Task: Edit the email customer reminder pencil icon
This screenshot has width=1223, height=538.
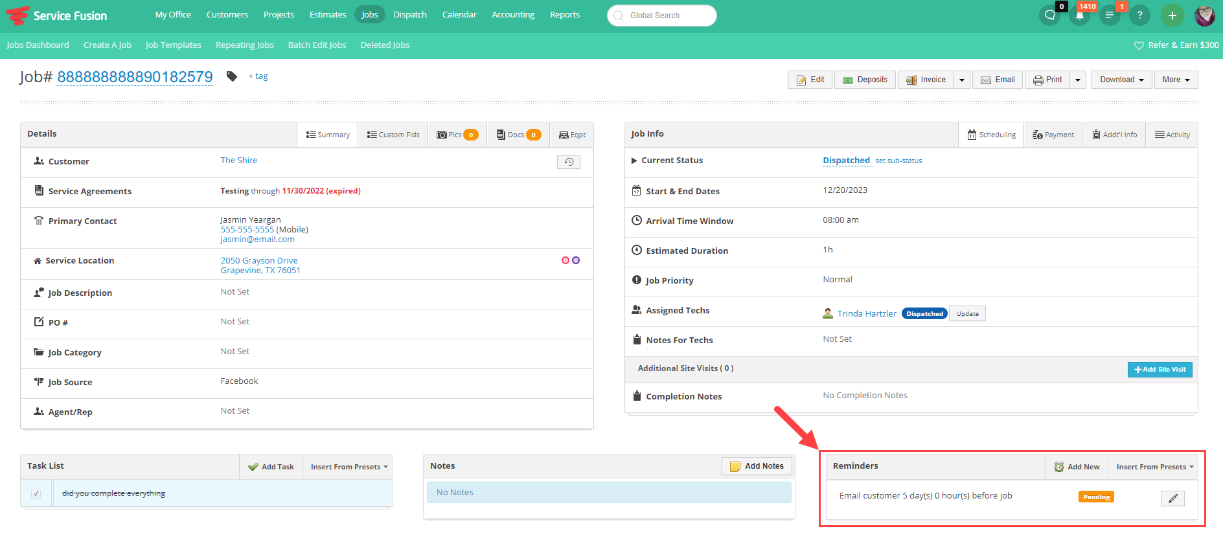Action: pyautogui.click(x=1172, y=498)
